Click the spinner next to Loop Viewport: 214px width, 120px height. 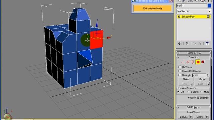(x=208, y=84)
